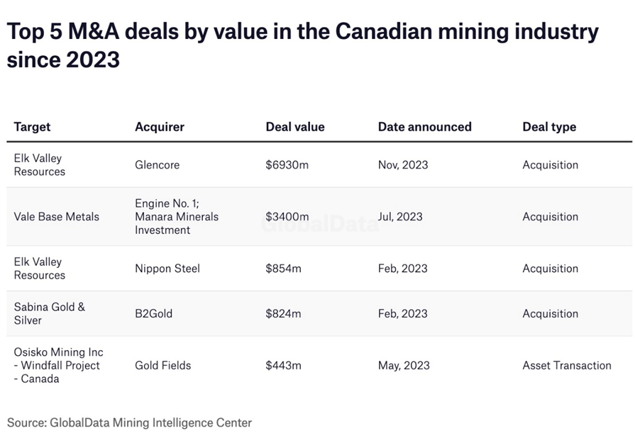Click the $854m deal value
Viewport: 635px width, 433px height.
[284, 269]
